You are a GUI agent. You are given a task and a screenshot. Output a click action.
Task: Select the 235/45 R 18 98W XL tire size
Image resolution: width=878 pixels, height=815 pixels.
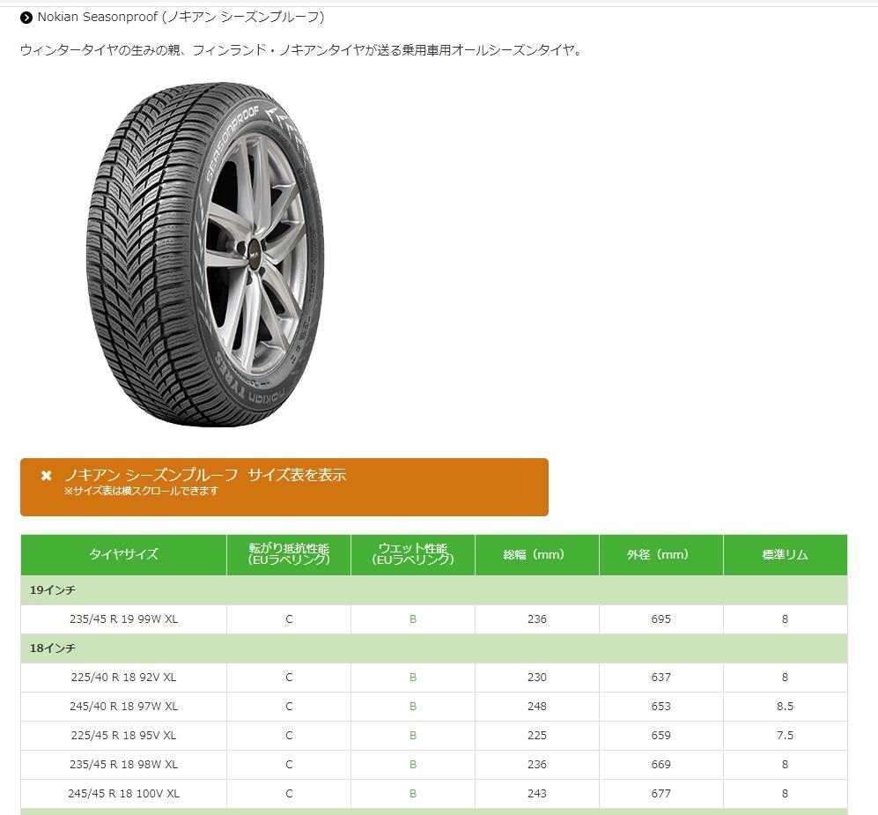click(x=124, y=765)
